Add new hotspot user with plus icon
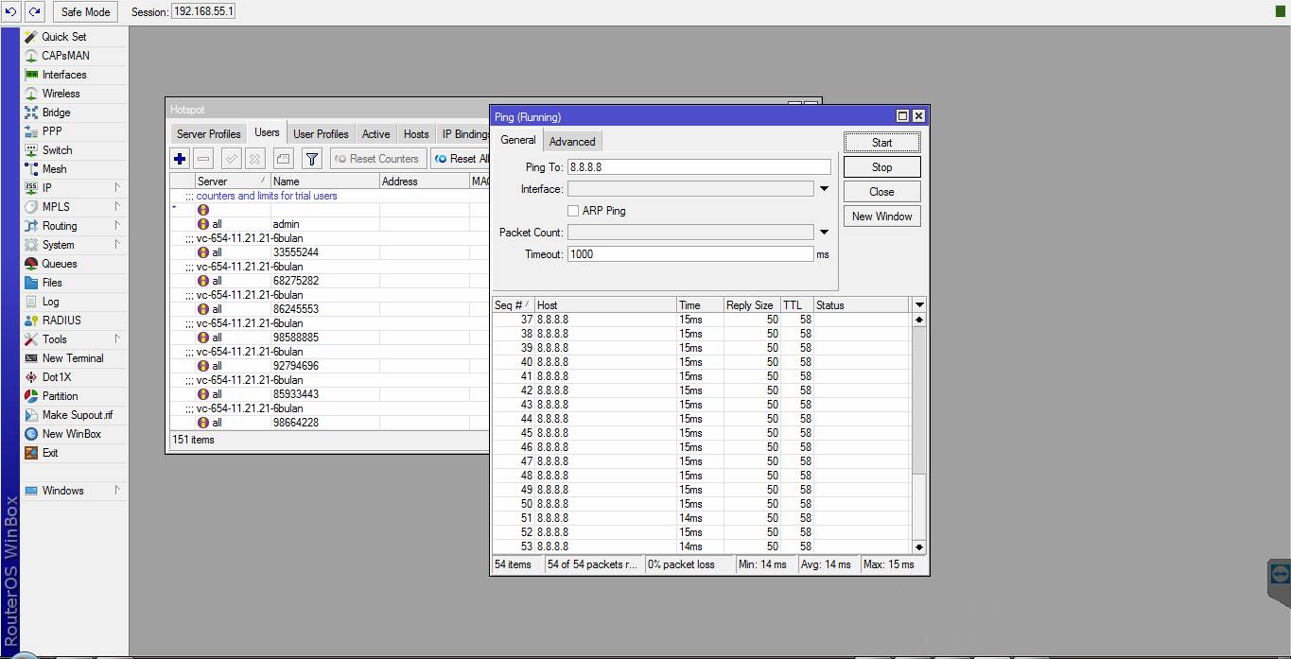 [180, 159]
